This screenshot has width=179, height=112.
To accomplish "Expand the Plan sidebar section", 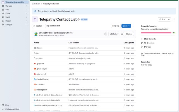I will [x=15, y=10].
